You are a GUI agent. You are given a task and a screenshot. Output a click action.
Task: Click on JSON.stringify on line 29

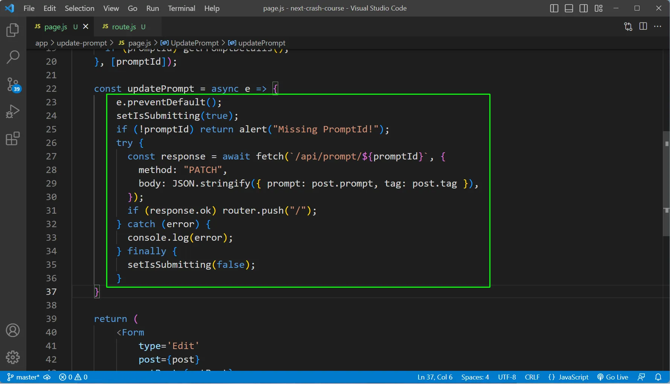coord(211,183)
